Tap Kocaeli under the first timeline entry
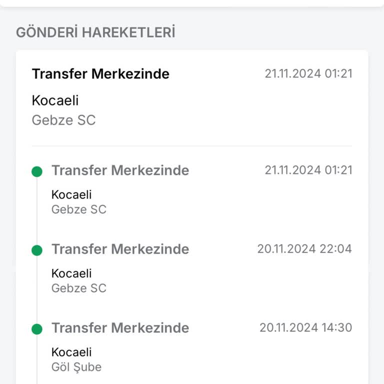This screenshot has height=384, width=384. click(71, 194)
